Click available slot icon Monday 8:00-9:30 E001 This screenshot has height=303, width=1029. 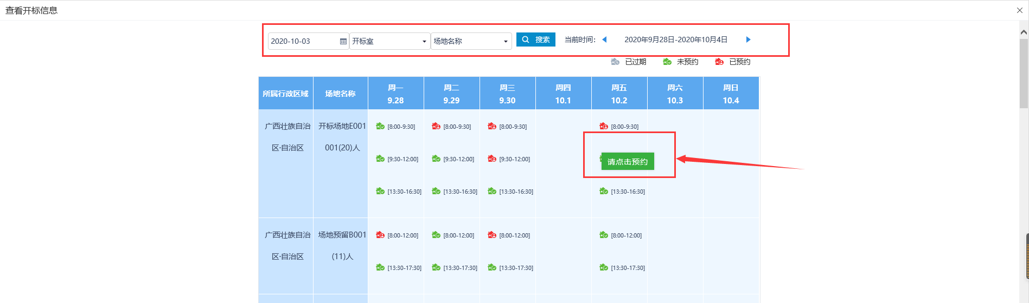[x=380, y=127]
